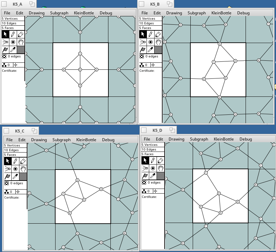Screen dimensions: 276x252
Task: Expand the Debug menu in K5_D
Action: [245, 139]
